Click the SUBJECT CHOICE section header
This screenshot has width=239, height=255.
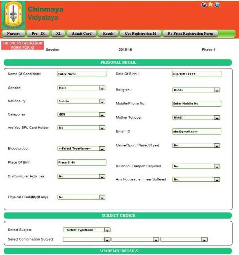[118, 215]
